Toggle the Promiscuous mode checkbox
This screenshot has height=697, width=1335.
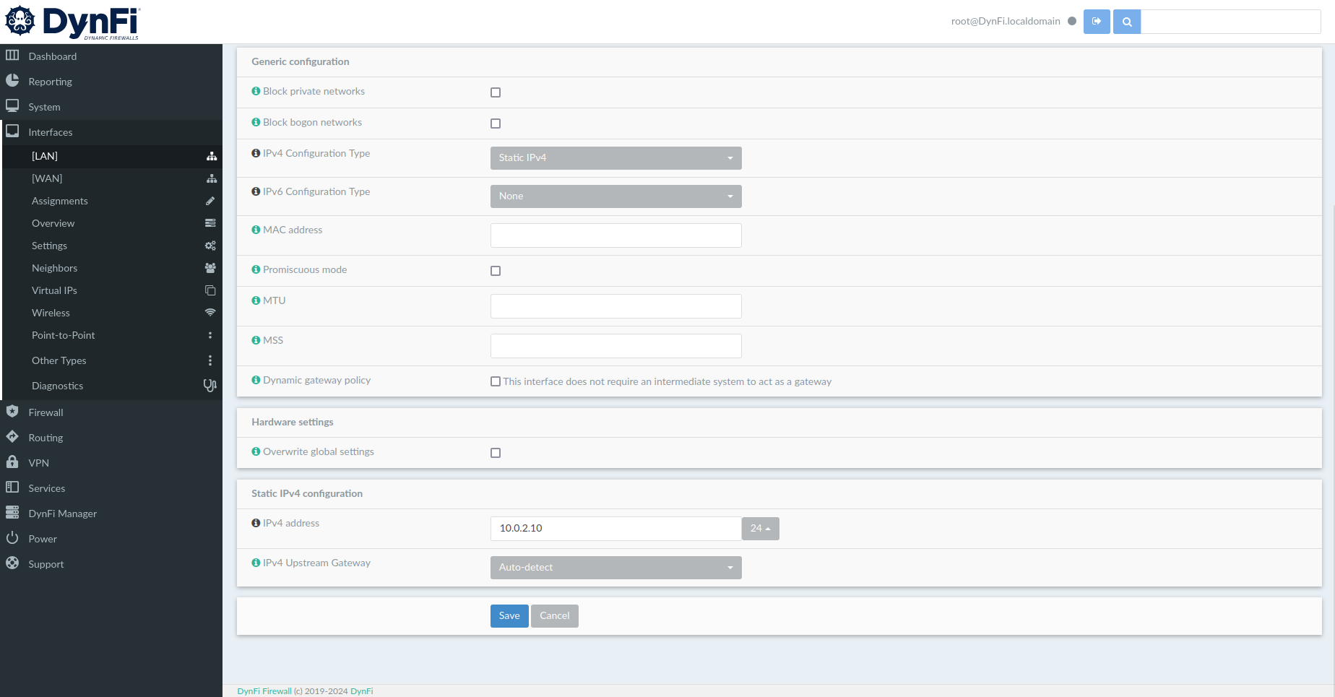pos(496,271)
